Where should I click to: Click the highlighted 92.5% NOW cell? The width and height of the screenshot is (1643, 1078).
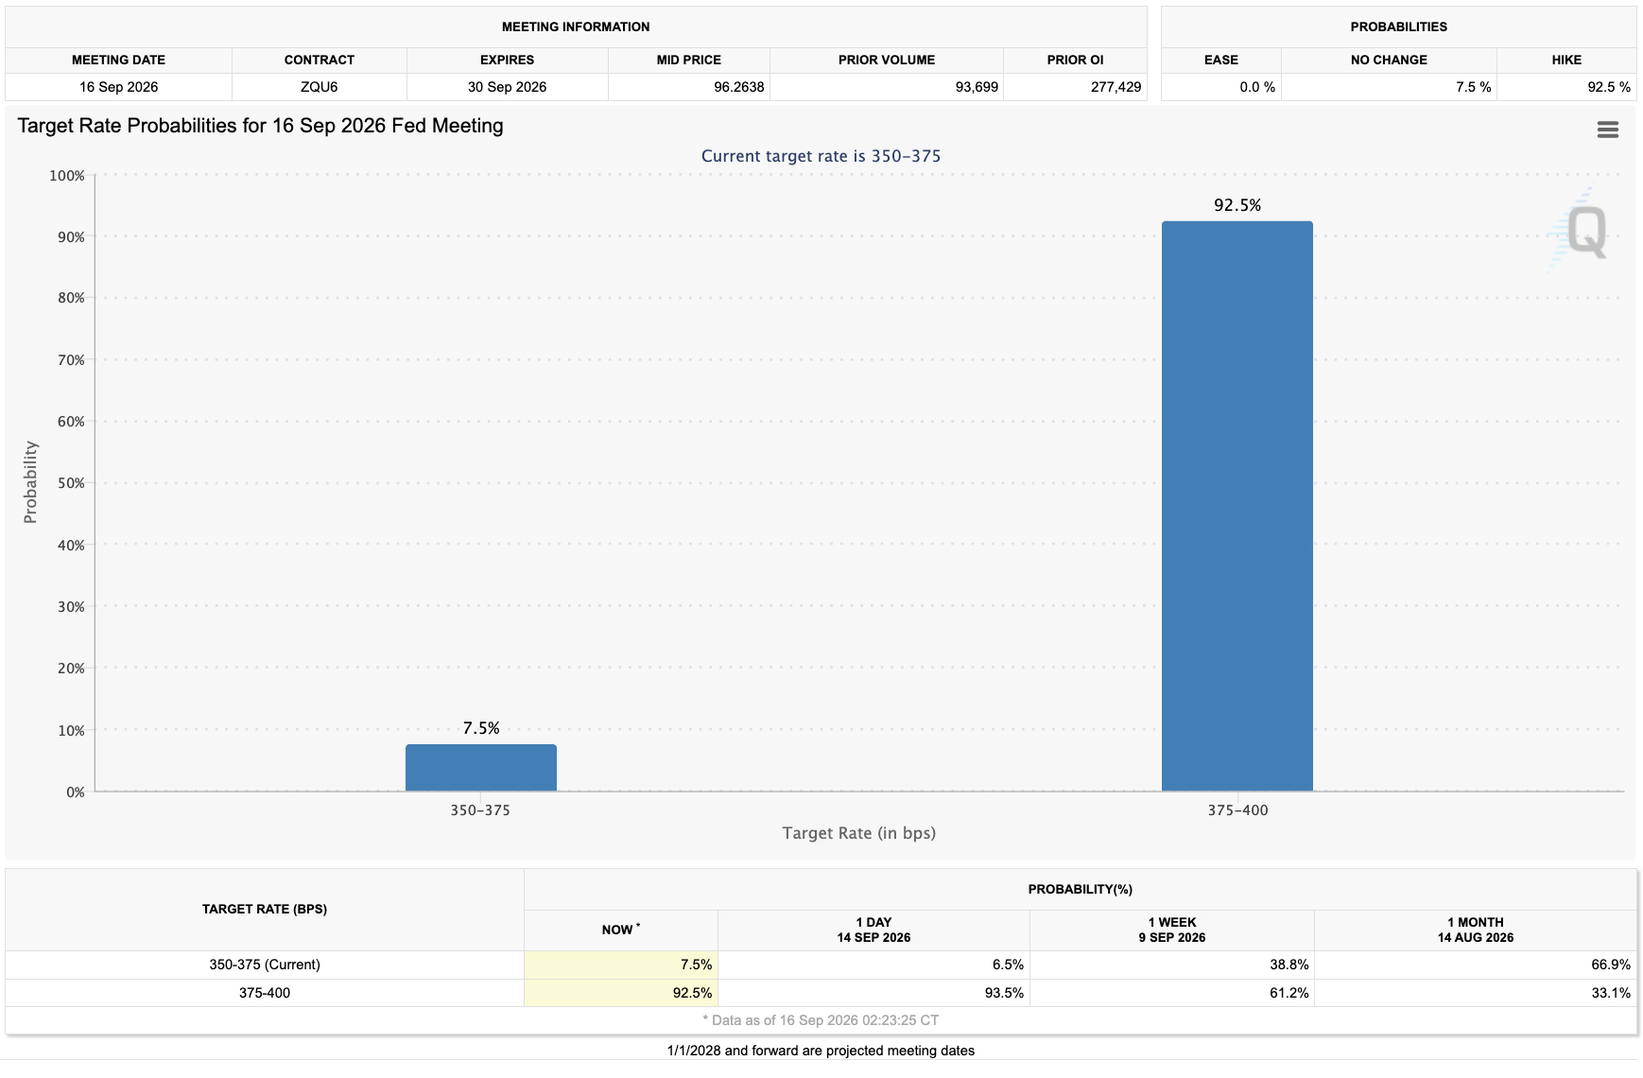coord(620,993)
